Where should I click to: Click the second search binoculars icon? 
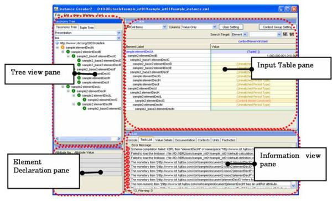(x=292, y=34)
